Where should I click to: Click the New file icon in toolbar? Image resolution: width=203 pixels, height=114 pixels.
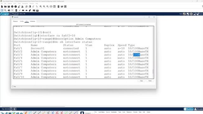[x=2, y=7]
